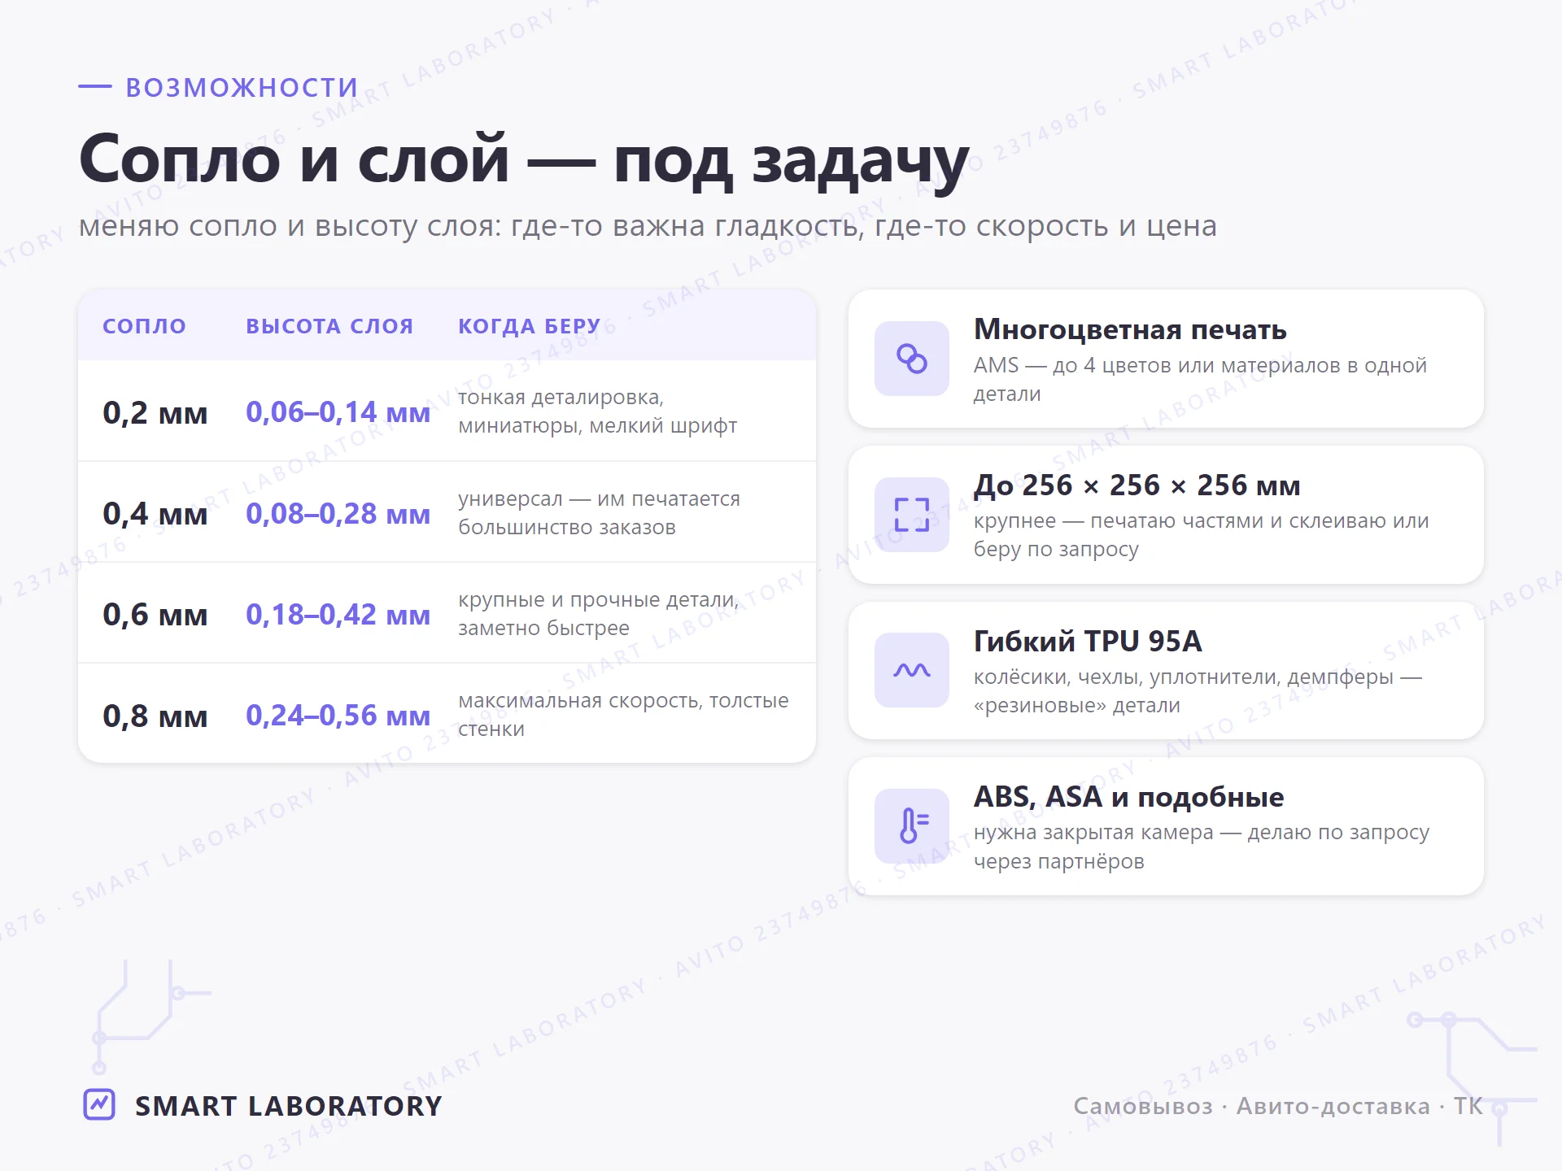Click the 'ABS, ASA и подобные' title
The width and height of the screenshot is (1562, 1171).
1129,797
